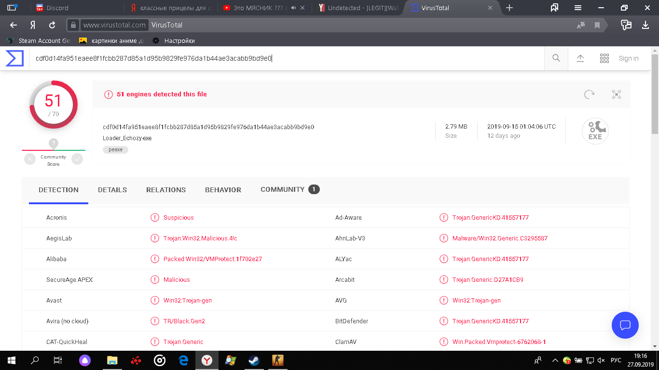Click the Yandex 'Я' home button
This screenshot has width=659, height=370.
[x=33, y=25]
